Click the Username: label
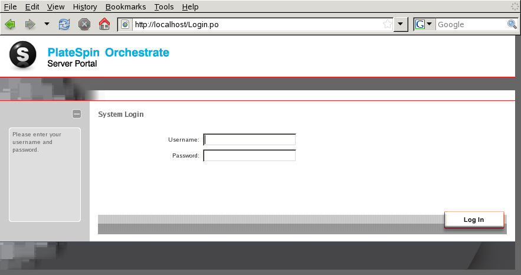Viewport: 521px width, 275px height. tap(184, 140)
